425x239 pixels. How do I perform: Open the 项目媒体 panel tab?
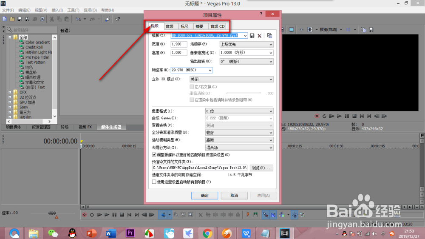tap(14, 127)
